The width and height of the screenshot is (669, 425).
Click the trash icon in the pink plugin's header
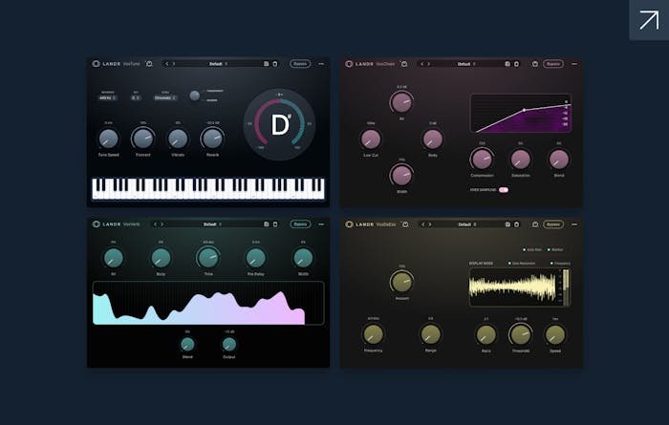coord(517,64)
